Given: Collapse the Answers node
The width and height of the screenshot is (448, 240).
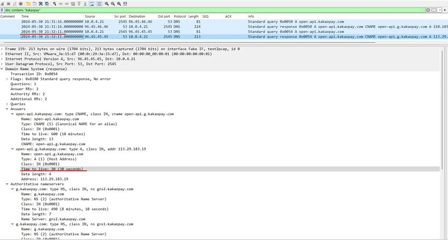Looking at the screenshot, I should (x=7, y=109).
